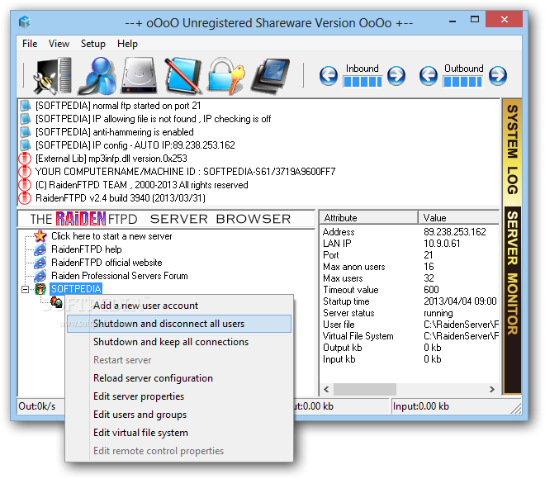Open RaidenFTPD official website link
545x479 pixels.
pos(107,263)
